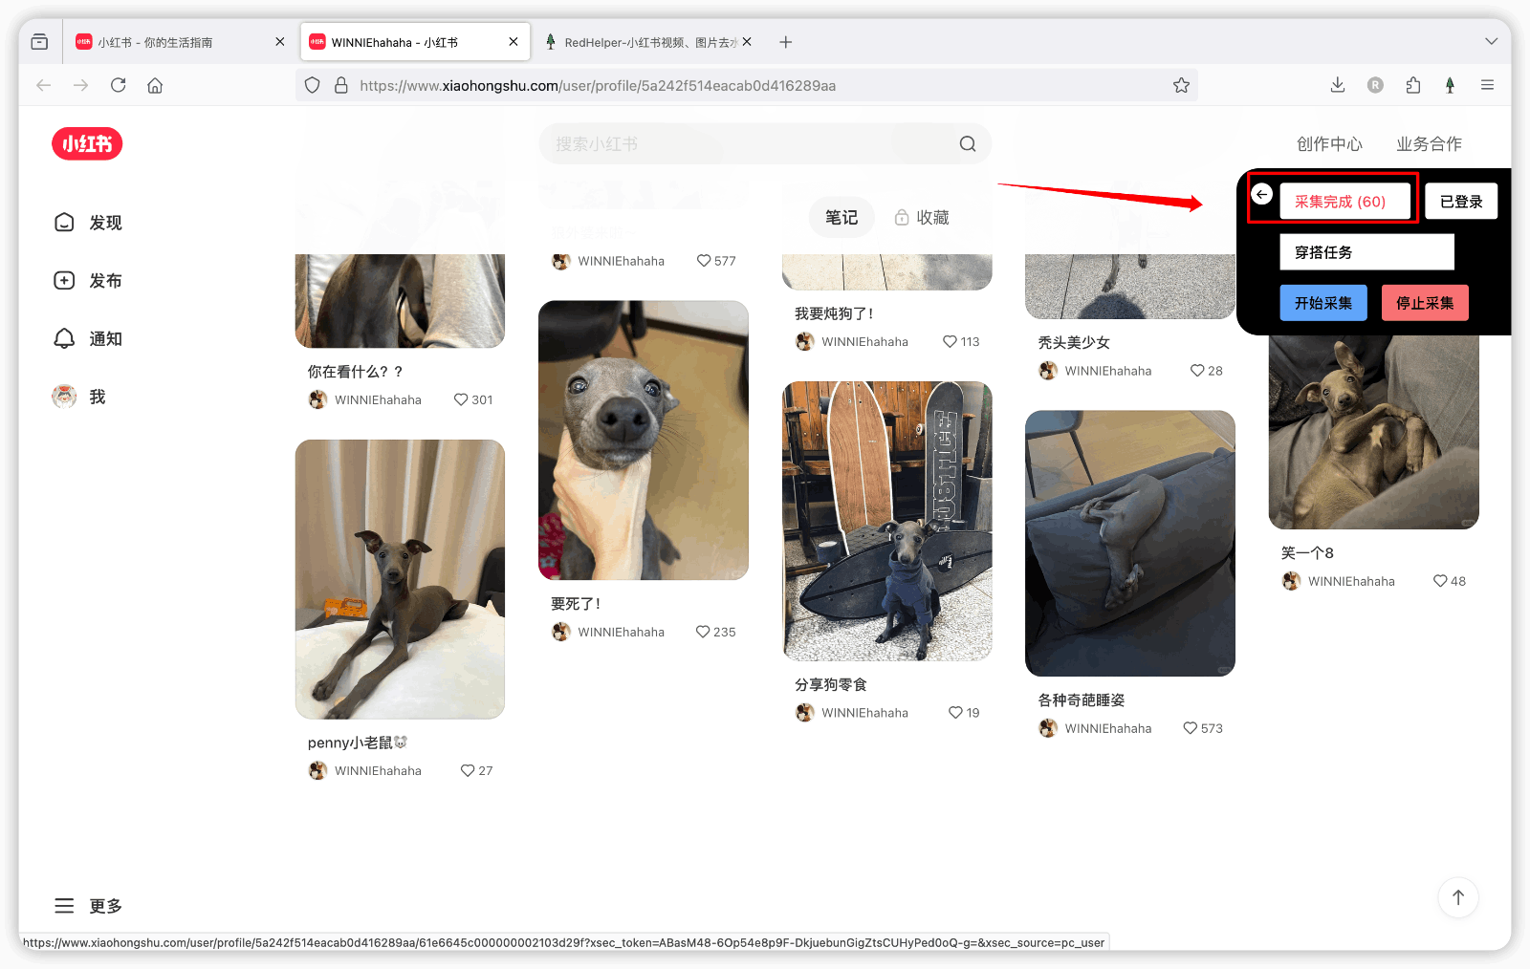Screen dimensions: 1530x969
Task: Like the 分享狗零食 post heart
Action: click(955, 713)
